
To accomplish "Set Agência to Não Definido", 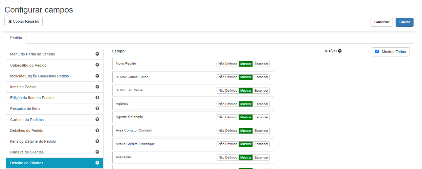I will pos(228,104).
